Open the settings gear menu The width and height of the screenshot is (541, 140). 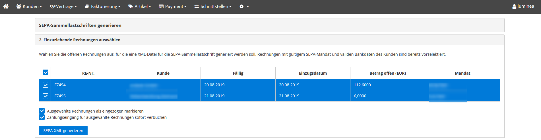pos(241,6)
